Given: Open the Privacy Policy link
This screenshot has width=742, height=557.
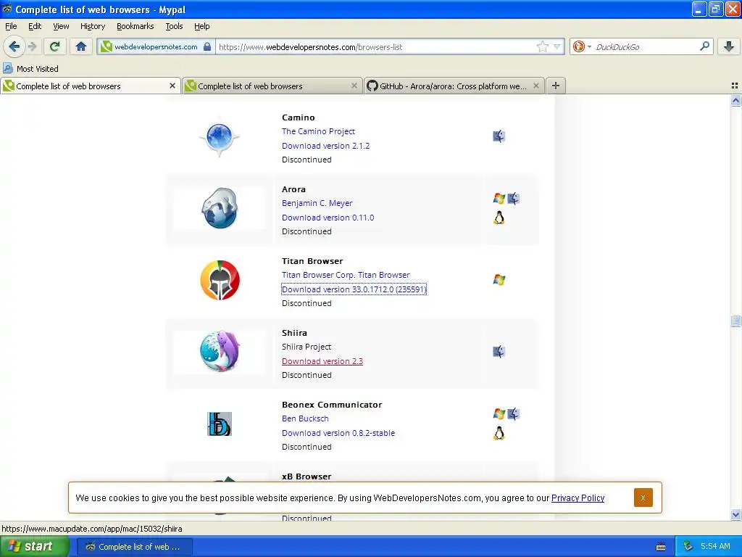Looking at the screenshot, I should (x=578, y=498).
